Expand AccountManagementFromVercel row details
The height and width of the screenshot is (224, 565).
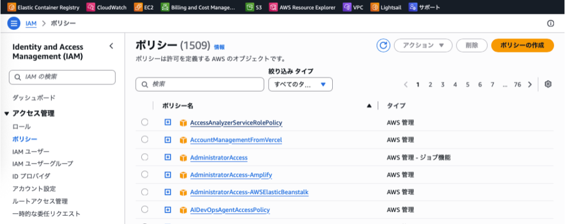(x=168, y=140)
